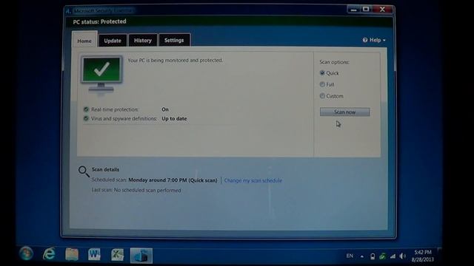The image size is (474, 266).
Task: Click the Real-time protection green check icon
Action: [86, 109]
